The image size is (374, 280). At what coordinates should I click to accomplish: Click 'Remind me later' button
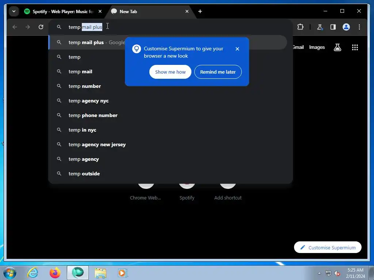[x=218, y=72]
